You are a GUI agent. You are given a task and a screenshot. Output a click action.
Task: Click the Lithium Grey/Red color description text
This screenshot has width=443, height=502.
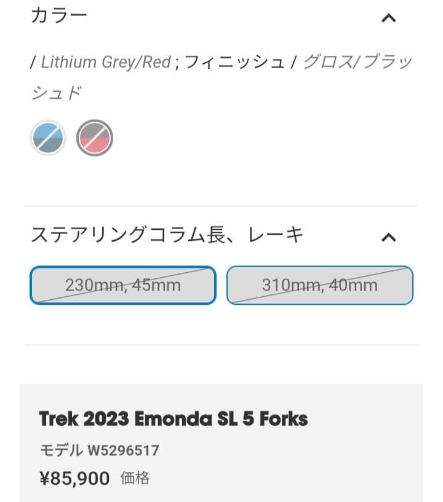point(102,61)
